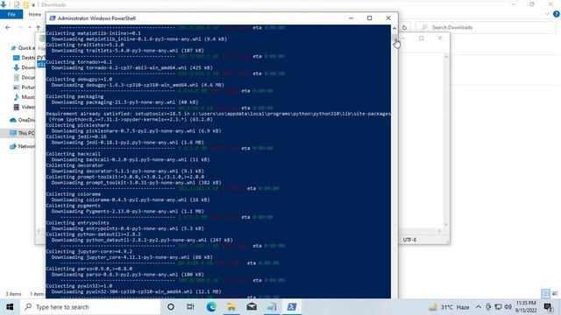Open the Home ribbon tab in Explorer
The image size is (561, 315).
[x=35, y=14]
